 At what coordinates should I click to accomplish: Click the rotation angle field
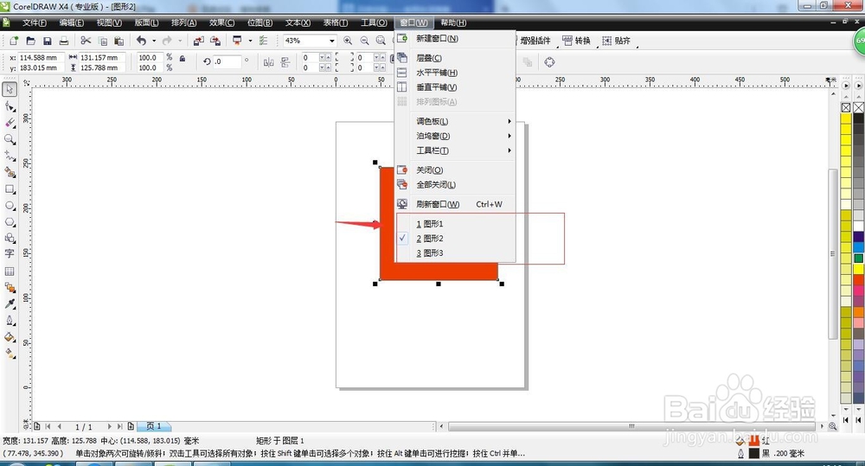[x=227, y=61]
